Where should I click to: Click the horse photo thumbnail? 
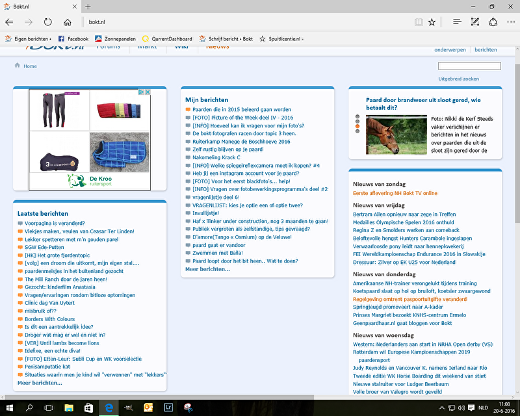pyautogui.click(x=396, y=135)
